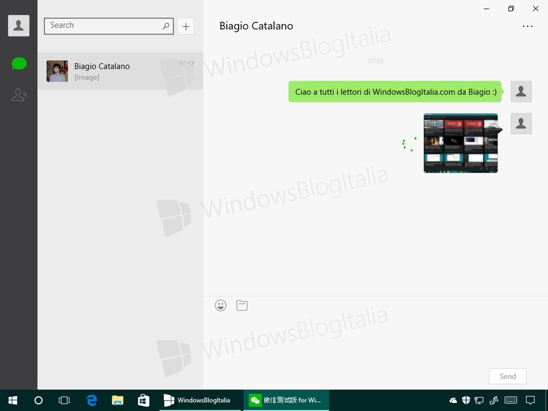
Task: Click the Send button
Action: (508, 376)
